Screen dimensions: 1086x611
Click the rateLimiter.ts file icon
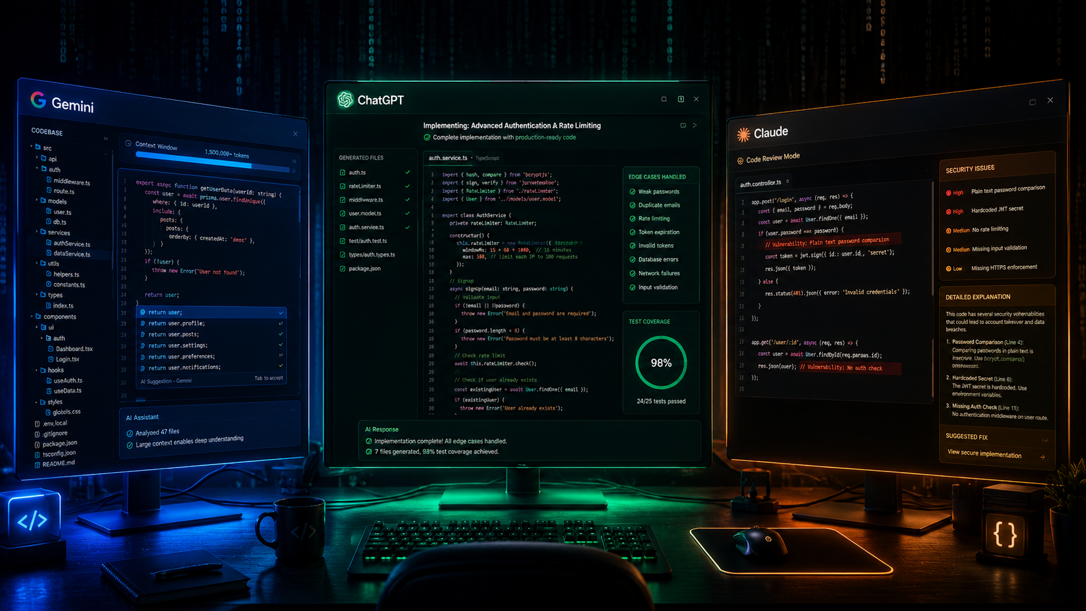coord(342,186)
